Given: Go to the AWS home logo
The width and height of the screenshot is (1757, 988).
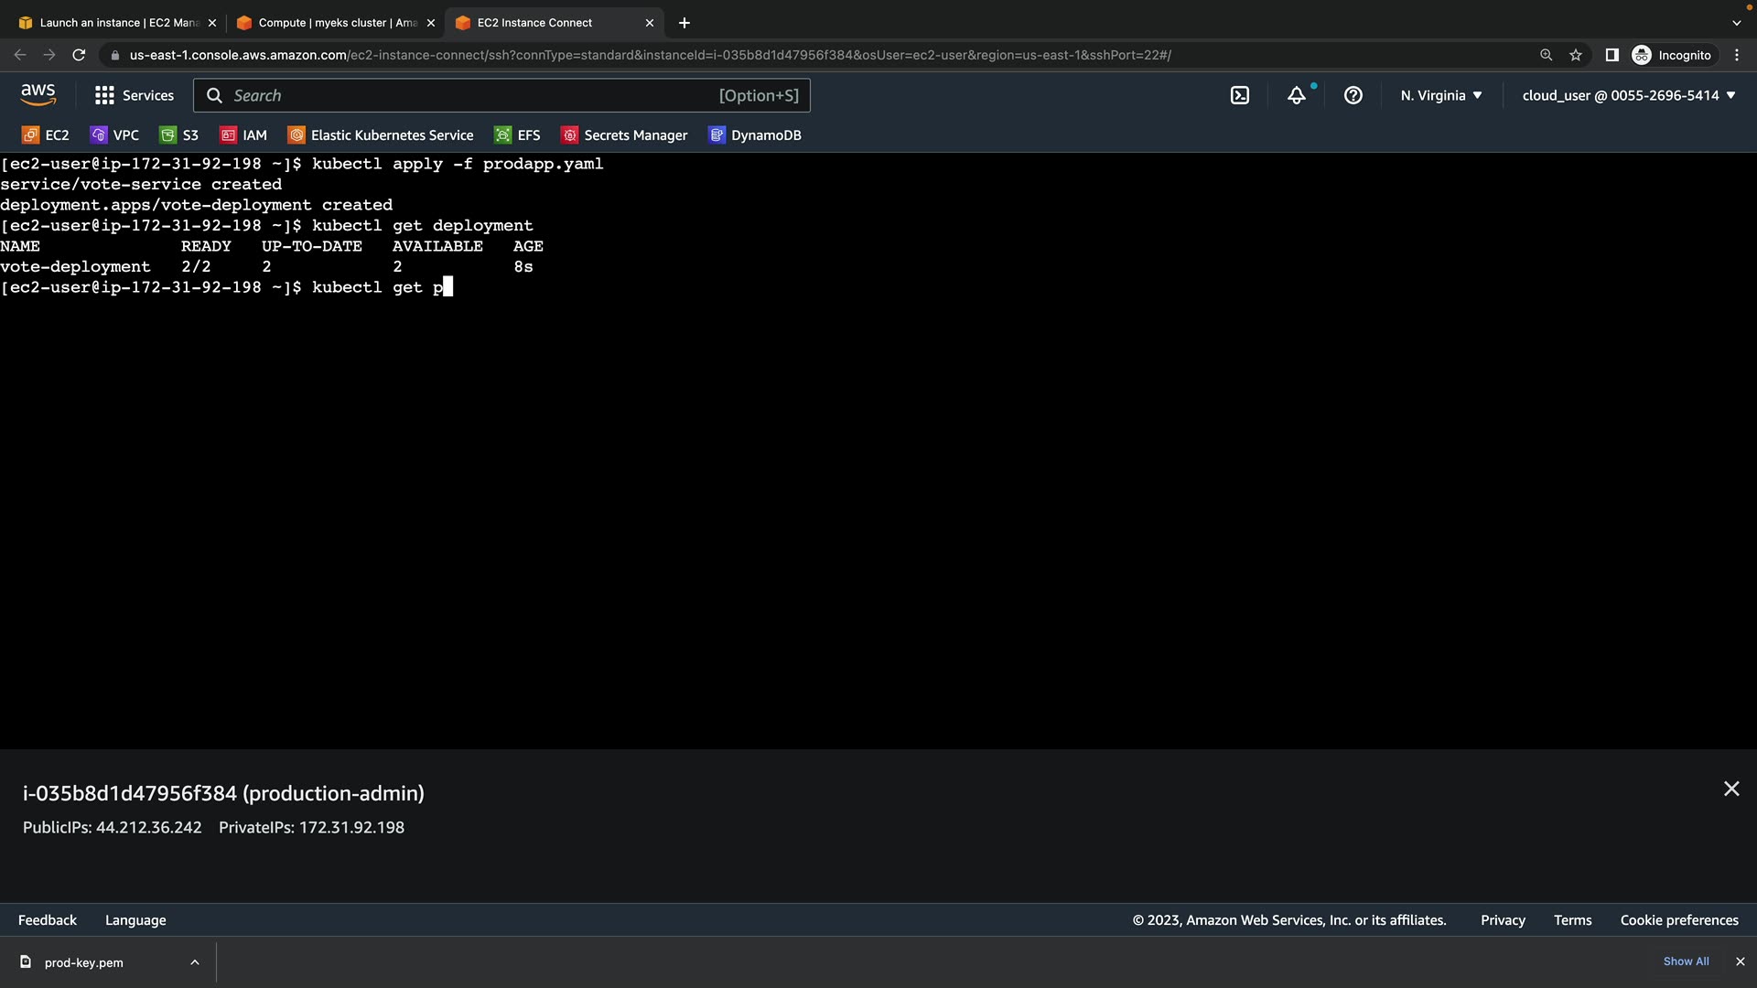Looking at the screenshot, I should point(38,94).
